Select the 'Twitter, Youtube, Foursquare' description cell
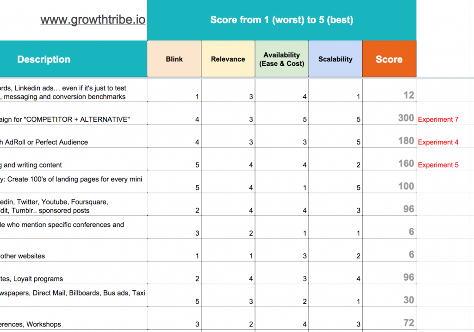The image size is (474, 332). (74, 204)
